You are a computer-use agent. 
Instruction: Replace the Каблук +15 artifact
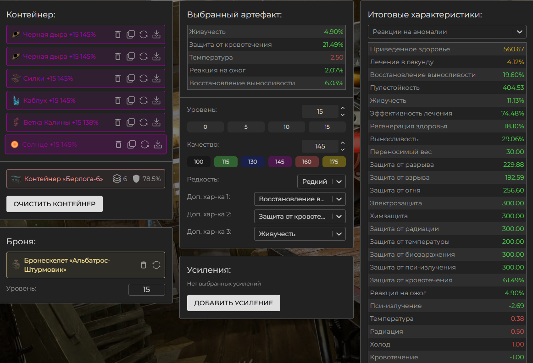click(x=144, y=100)
